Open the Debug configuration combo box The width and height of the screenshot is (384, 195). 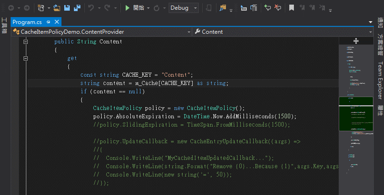183,8
